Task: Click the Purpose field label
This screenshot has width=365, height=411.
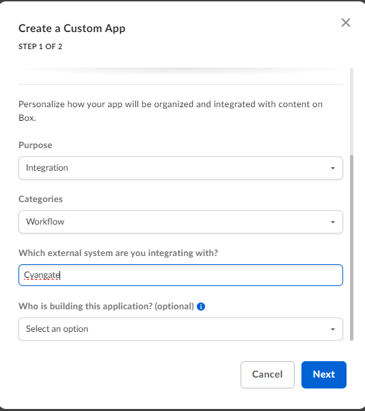Action: click(36, 145)
